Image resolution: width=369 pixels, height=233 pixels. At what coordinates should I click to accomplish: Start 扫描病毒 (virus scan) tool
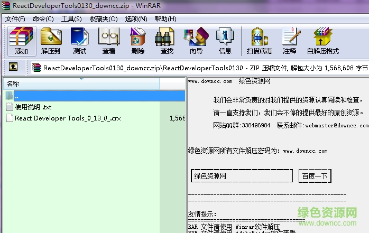click(260, 41)
